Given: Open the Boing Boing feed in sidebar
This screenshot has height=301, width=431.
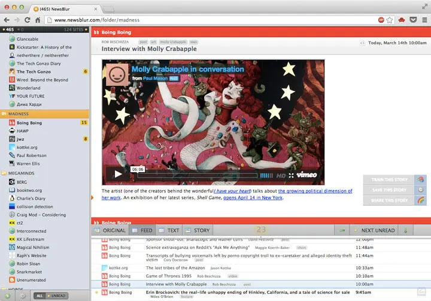Looking at the screenshot, I should [44, 123].
